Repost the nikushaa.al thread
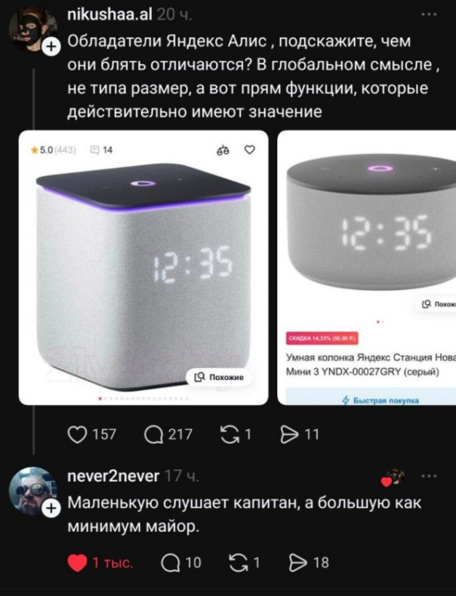Screen dimensions: 456x596 tap(230, 434)
